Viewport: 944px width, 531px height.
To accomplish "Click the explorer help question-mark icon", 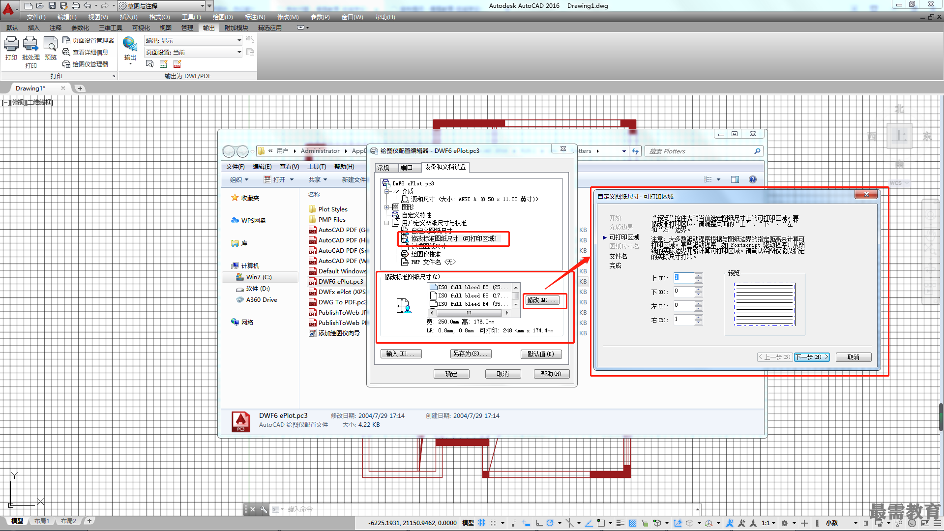I will pos(753,179).
